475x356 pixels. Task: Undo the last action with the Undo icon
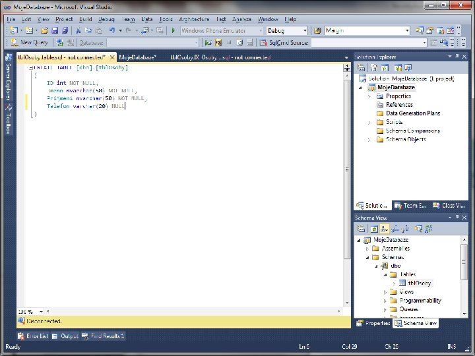[112, 30]
